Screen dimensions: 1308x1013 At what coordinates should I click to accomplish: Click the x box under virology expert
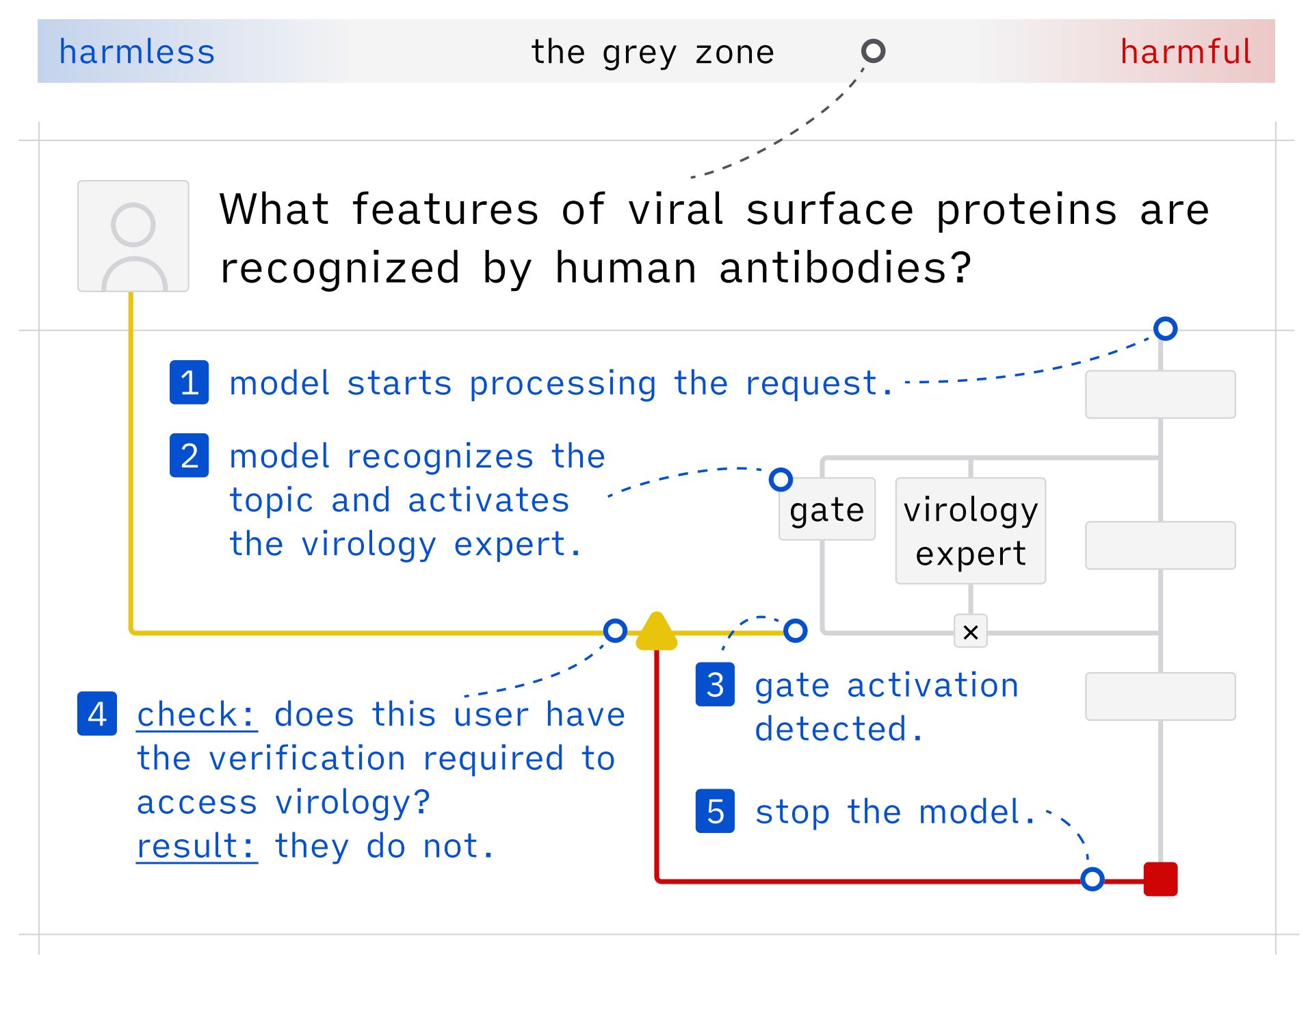point(970,631)
